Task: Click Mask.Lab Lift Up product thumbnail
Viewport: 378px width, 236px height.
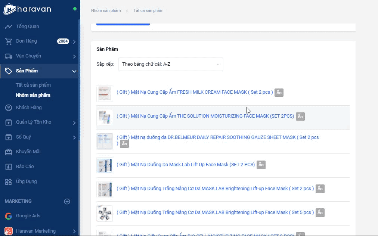Action: [105, 165]
